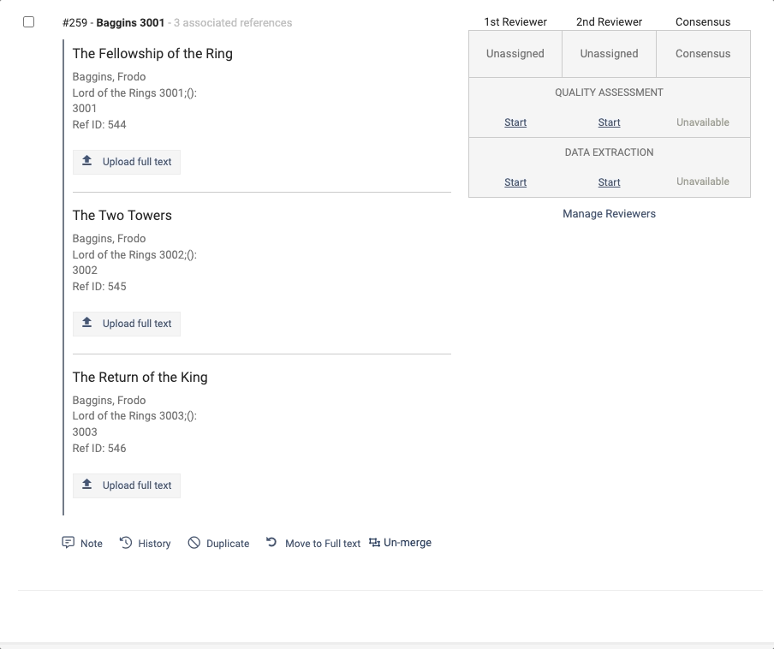
Task: Start Data Extraction as 2nd Reviewer
Action: pyautogui.click(x=609, y=182)
